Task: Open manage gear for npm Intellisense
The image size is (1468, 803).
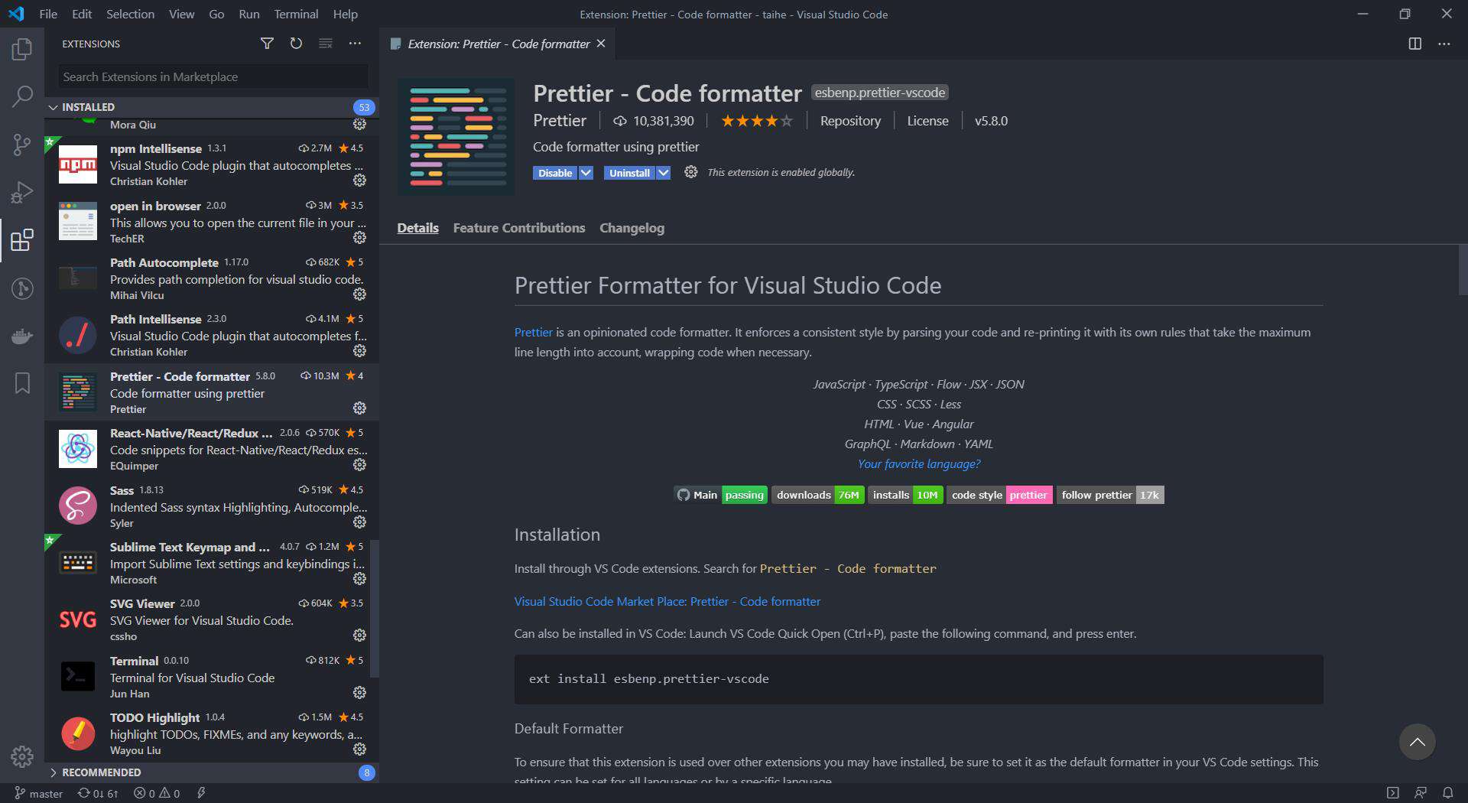Action: [x=359, y=180]
